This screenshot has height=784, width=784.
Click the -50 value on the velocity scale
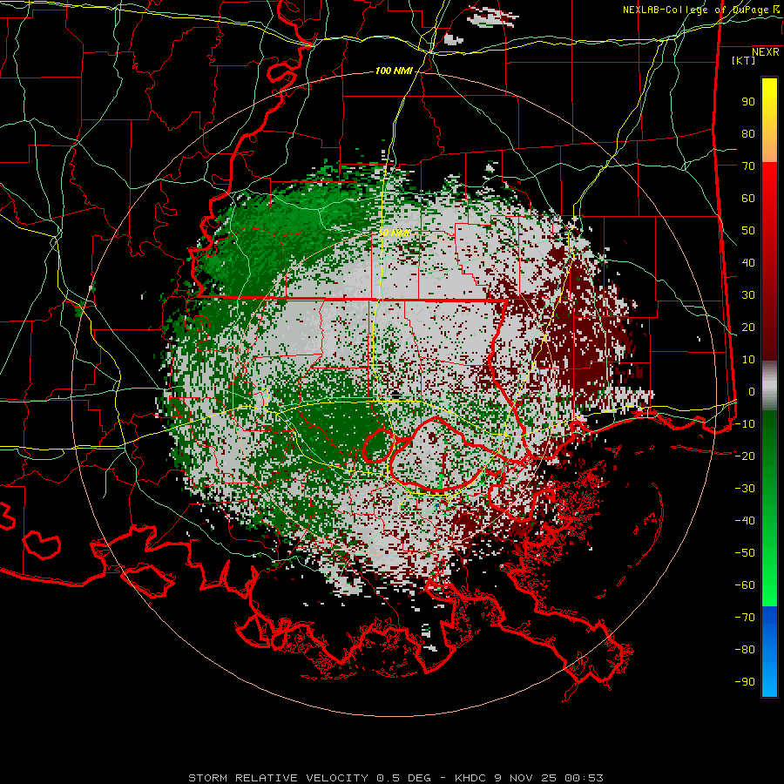(745, 553)
